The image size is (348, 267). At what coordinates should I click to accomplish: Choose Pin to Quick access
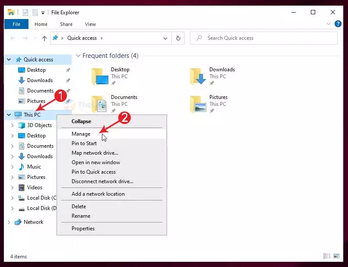[x=112, y=172]
